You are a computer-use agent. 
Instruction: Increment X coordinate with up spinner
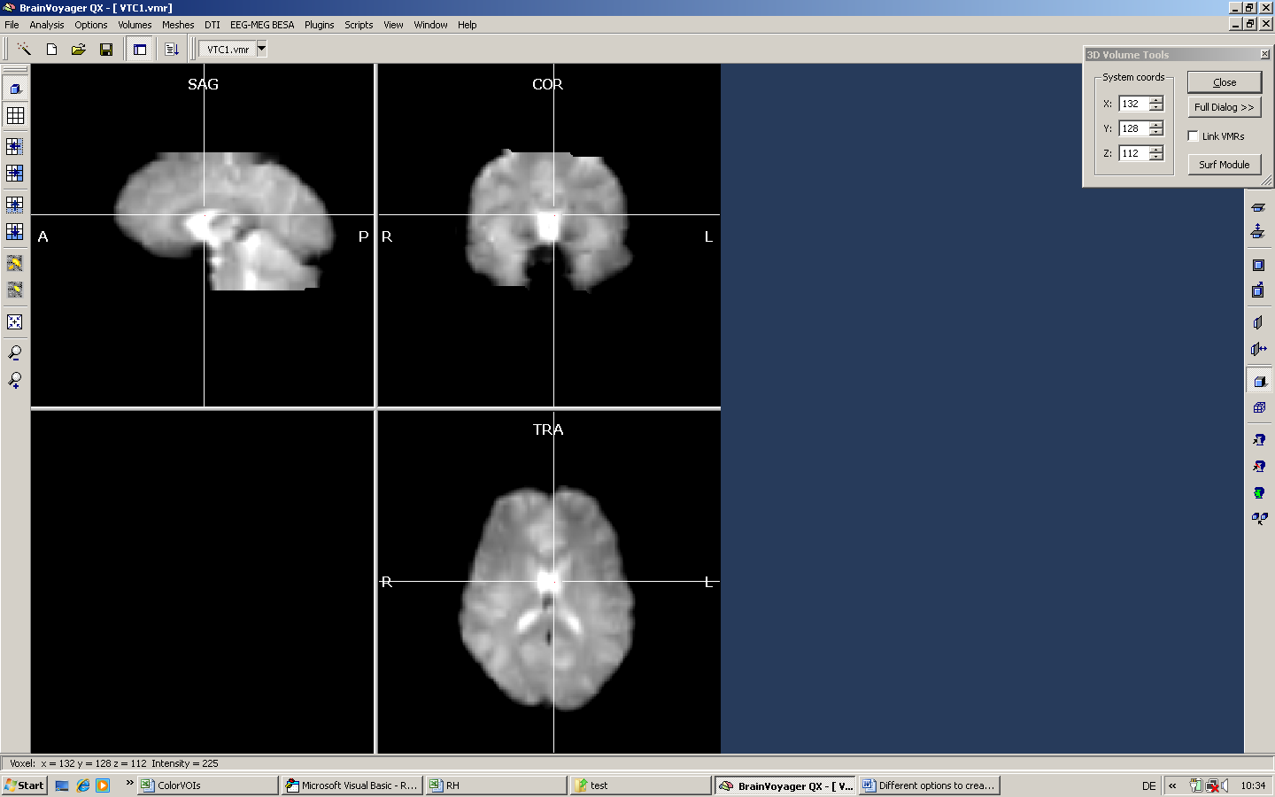tap(1156, 100)
